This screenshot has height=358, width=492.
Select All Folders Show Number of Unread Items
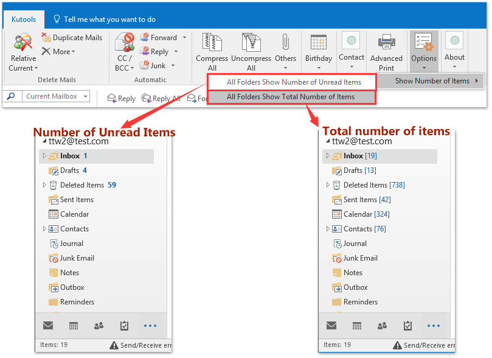pyautogui.click(x=294, y=82)
